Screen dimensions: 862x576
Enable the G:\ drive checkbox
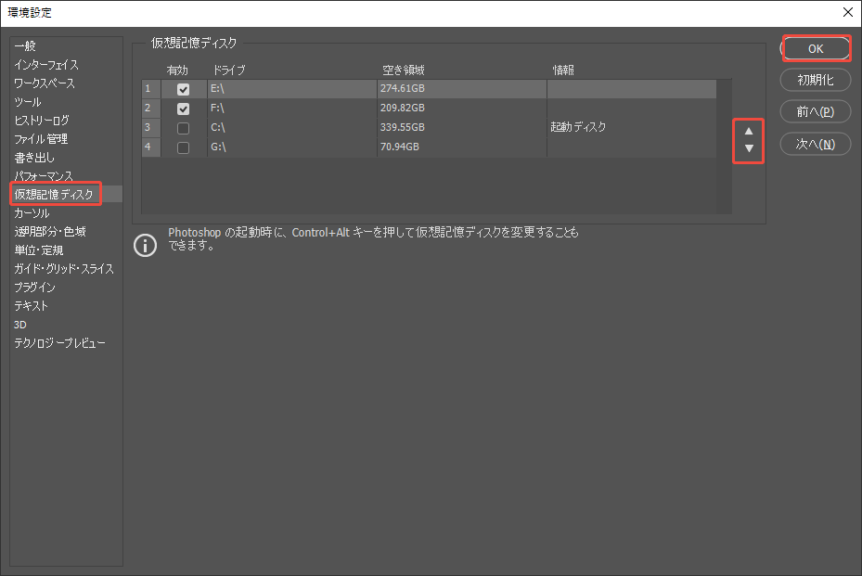point(184,147)
